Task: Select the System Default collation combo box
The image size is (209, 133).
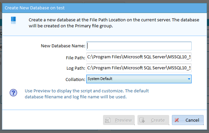Action: tap(139, 79)
